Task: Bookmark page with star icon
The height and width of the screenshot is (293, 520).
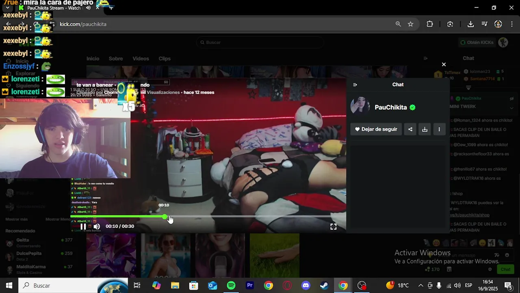Action: point(411,24)
